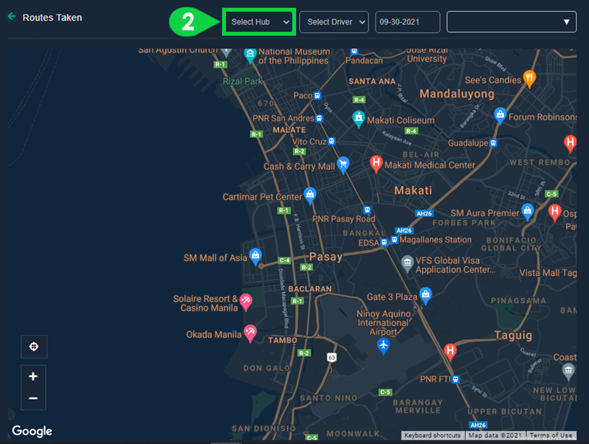Click the Cash & Carry Mall cart pin
Image resolution: width=589 pixels, height=444 pixels.
(x=342, y=165)
